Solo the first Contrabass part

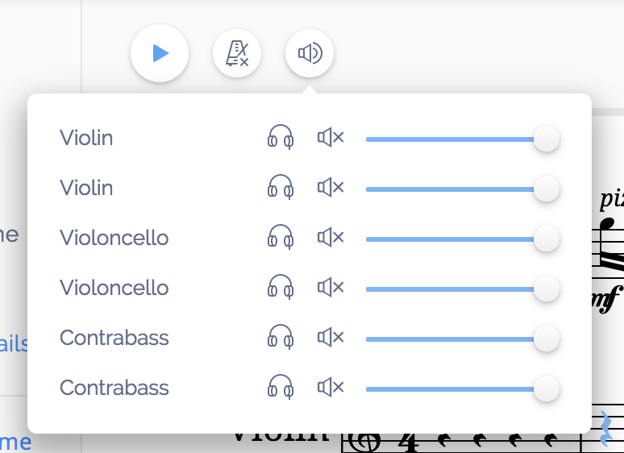point(281,337)
